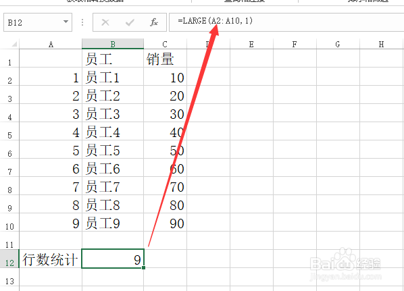404x291 pixels.
Task: Click the confirm checkmark icon in formula bar
Action: 130,23
